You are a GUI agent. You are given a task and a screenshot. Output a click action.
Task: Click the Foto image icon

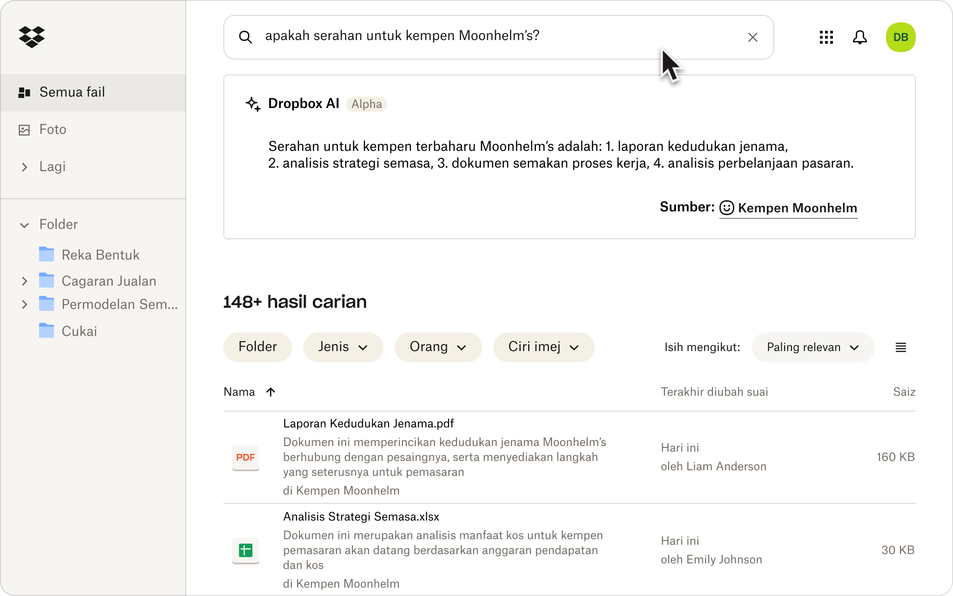[24, 129]
